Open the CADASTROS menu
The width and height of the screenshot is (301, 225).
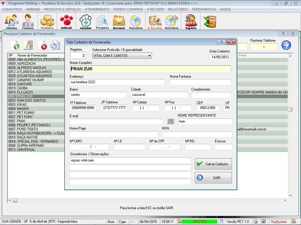(x=12, y=9)
